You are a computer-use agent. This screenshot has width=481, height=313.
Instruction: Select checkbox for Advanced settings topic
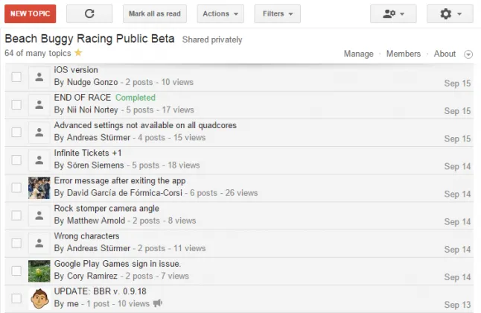(x=16, y=132)
